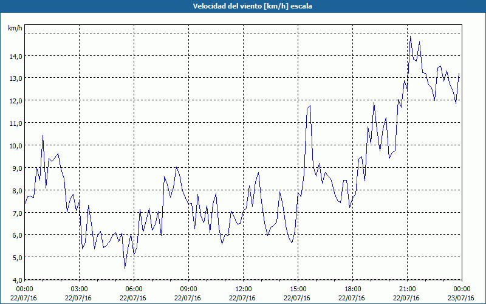Screen dimensions: 486x304
Task: Click the 4,0 y-axis label
Action: (x=18, y=280)
